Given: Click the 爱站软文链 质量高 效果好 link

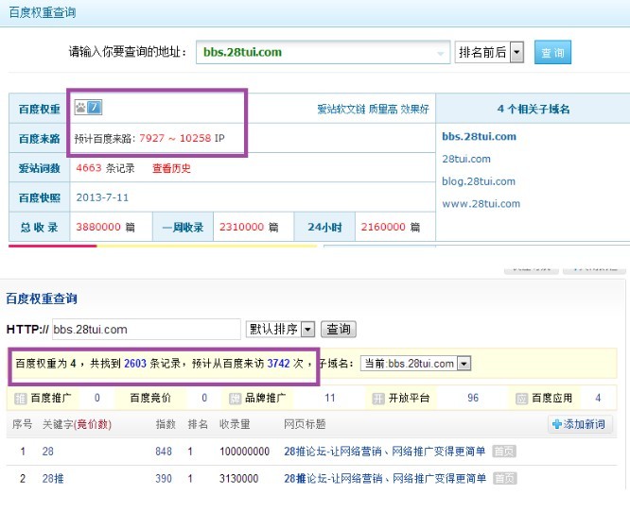Looking at the screenshot, I should click(x=373, y=109).
